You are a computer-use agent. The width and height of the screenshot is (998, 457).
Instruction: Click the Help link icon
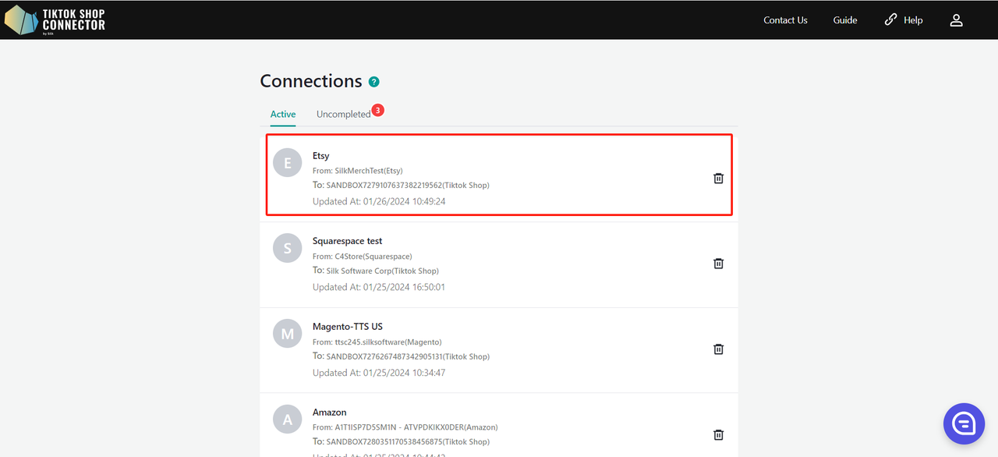click(890, 19)
